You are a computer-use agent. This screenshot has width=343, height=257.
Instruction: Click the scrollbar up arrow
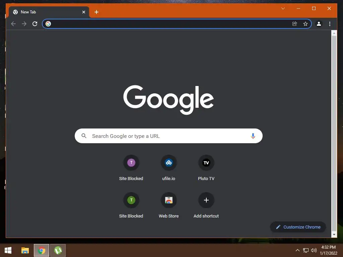(334, 33)
